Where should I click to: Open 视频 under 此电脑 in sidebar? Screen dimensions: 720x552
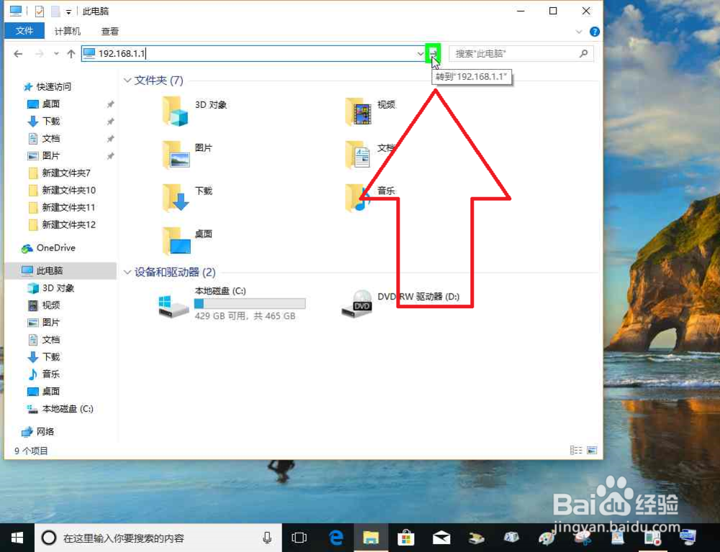click(51, 305)
